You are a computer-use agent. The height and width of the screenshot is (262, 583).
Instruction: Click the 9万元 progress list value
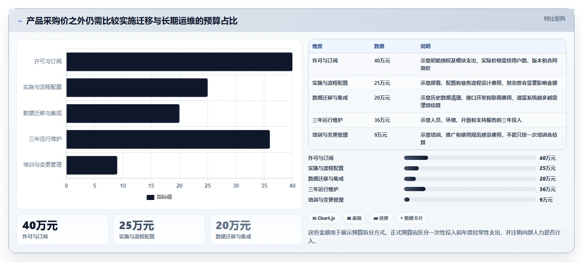click(546, 200)
